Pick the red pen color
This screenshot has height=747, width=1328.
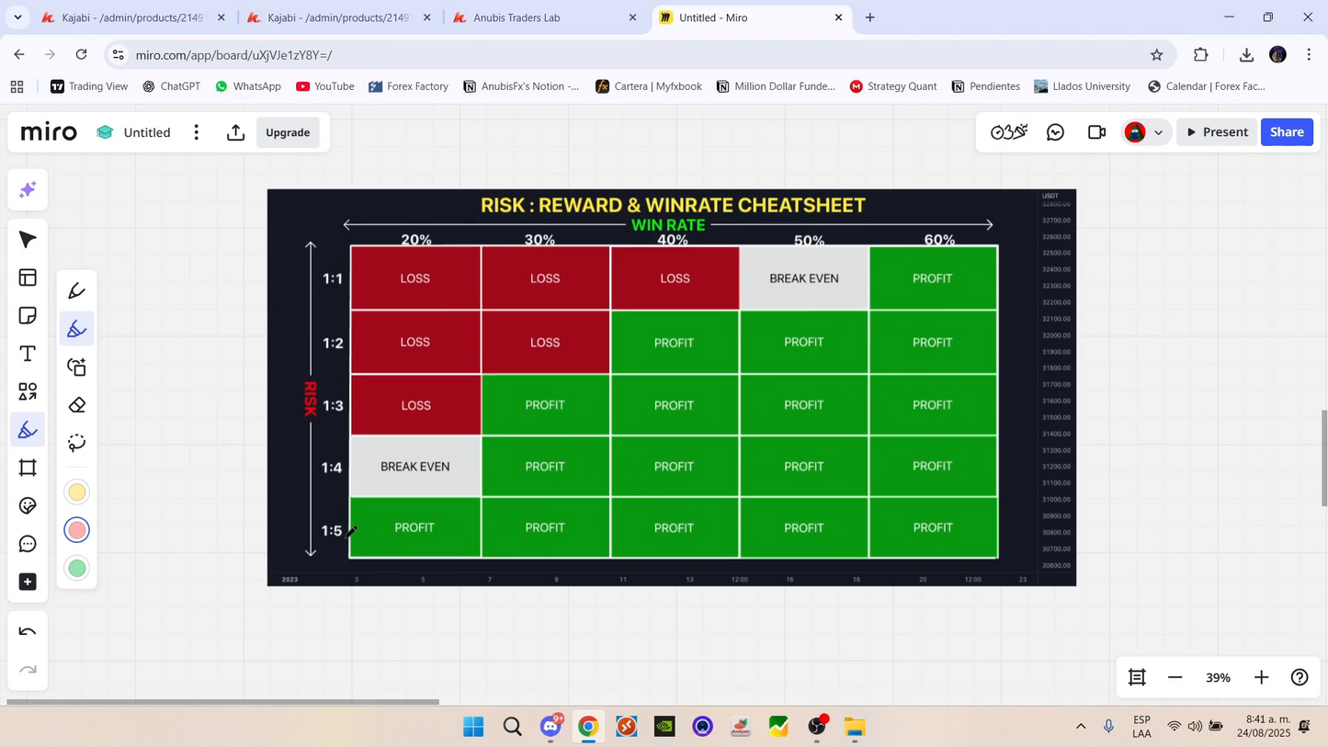point(77,530)
